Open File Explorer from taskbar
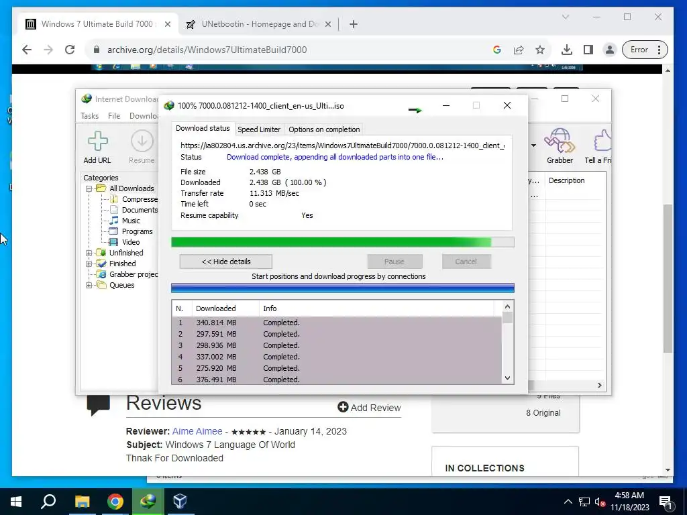The width and height of the screenshot is (687, 515). click(82, 502)
